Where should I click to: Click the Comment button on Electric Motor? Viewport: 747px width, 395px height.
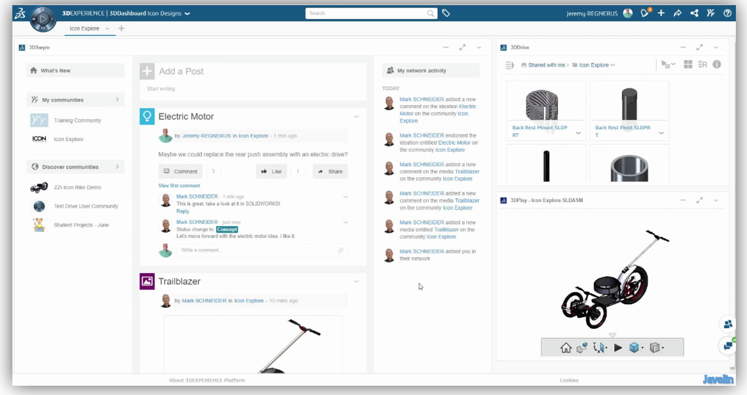click(x=181, y=171)
